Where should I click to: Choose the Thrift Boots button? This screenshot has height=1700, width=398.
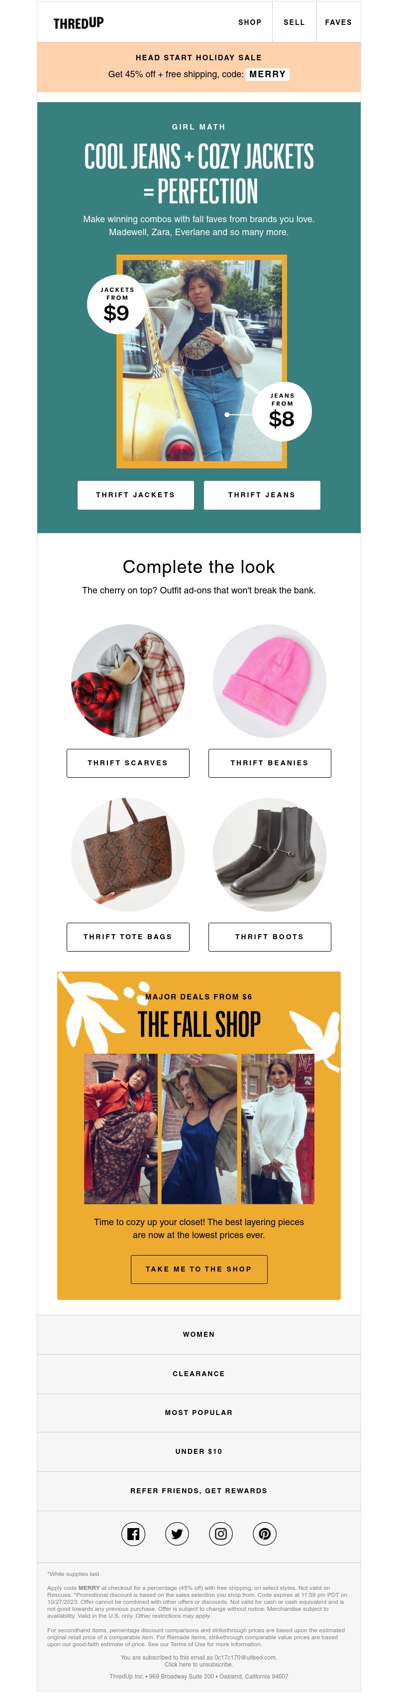pyautogui.click(x=270, y=937)
